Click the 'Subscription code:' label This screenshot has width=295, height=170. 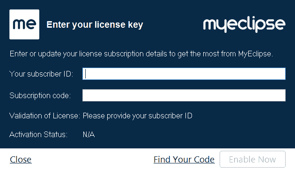coord(40,96)
